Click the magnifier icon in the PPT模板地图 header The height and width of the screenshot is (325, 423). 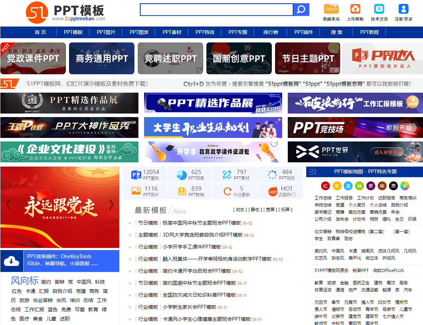pyautogui.click(x=313, y=172)
